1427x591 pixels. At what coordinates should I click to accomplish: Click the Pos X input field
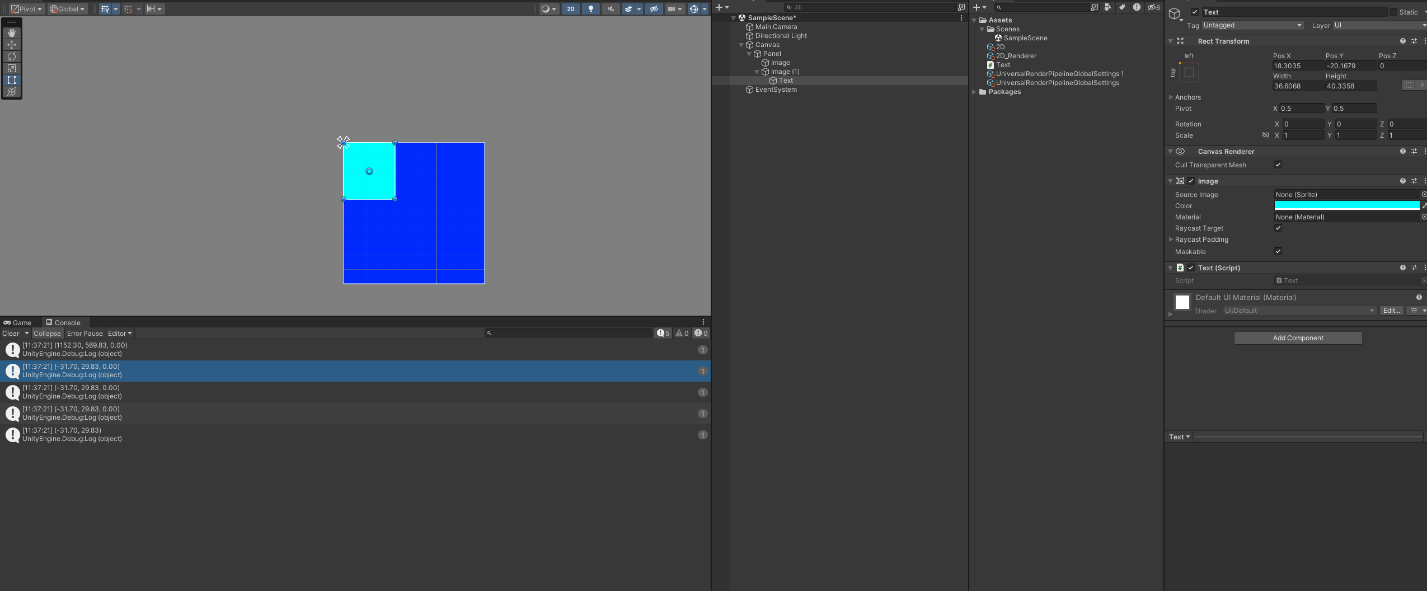click(x=1298, y=65)
